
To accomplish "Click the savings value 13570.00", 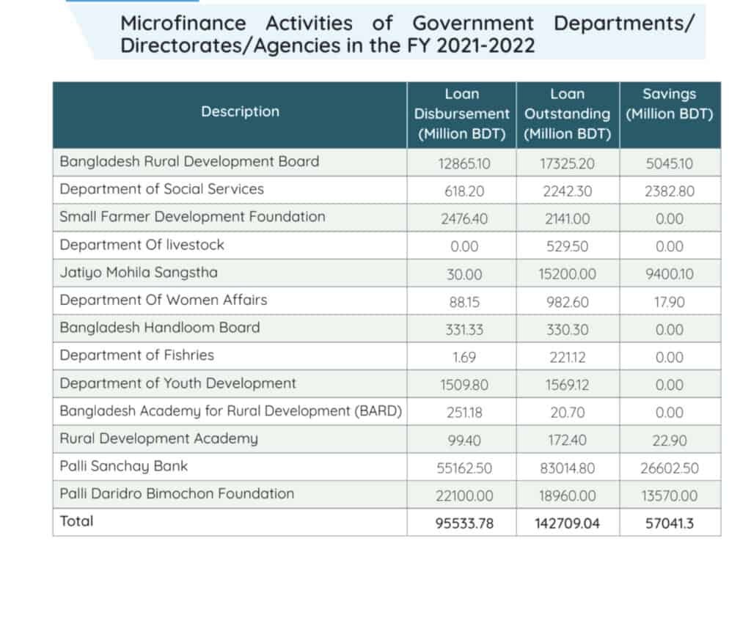I will point(669,496).
